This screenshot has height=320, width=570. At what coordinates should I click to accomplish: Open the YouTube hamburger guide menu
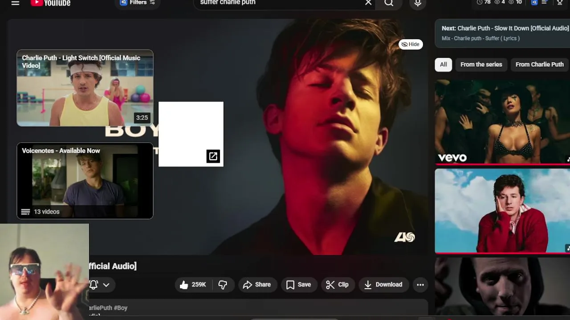(x=15, y=3)
